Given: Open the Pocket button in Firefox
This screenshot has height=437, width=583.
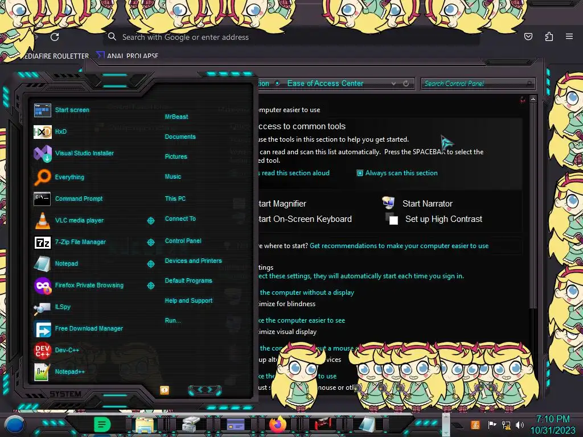Looking at the screenshot, I should [528, 36].
